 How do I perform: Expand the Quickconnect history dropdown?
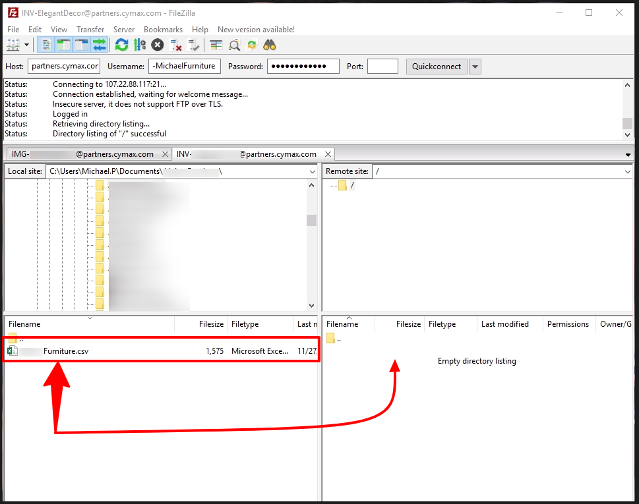pos(475,67)
